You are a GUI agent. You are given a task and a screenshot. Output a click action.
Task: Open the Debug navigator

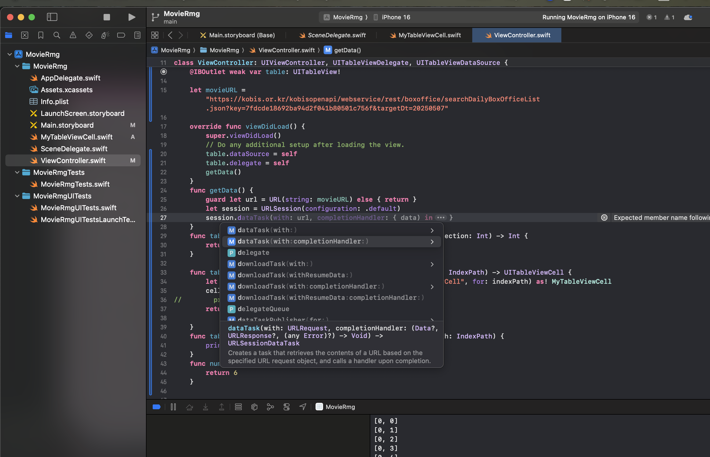(105, 35)
